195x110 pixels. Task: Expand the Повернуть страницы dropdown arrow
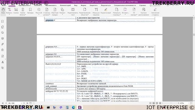coord(120,15)
